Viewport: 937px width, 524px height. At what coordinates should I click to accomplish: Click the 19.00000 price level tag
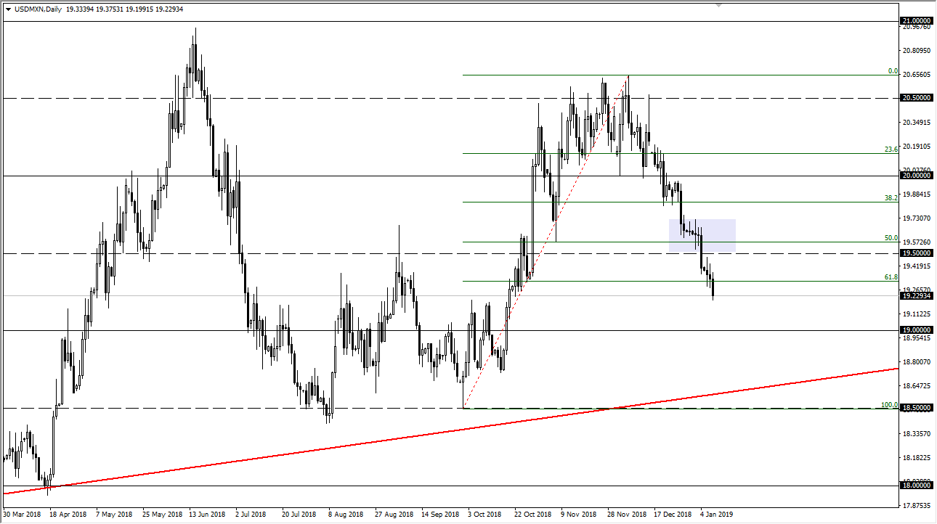[918, 330]
